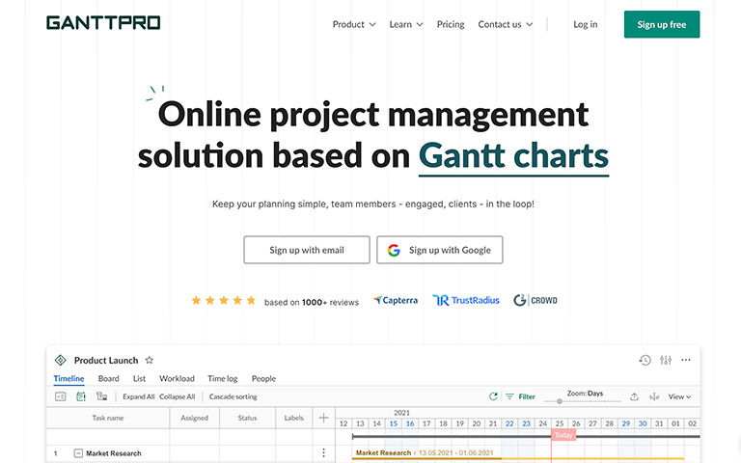The image size is (741, 463).
Task: Click Collapse All in the toolbar
Action: pos(178,396)
